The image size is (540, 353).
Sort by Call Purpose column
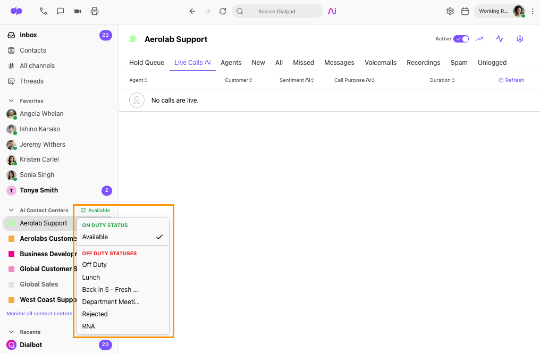coord(355,80)
